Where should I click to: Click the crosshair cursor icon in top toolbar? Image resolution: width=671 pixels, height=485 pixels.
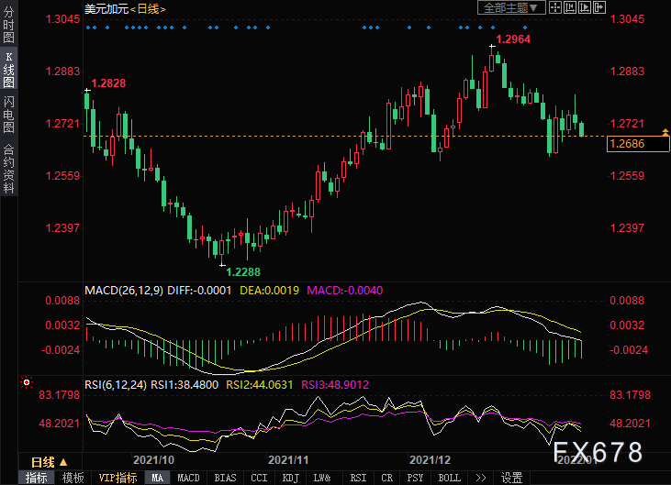(x=554, y=7)
